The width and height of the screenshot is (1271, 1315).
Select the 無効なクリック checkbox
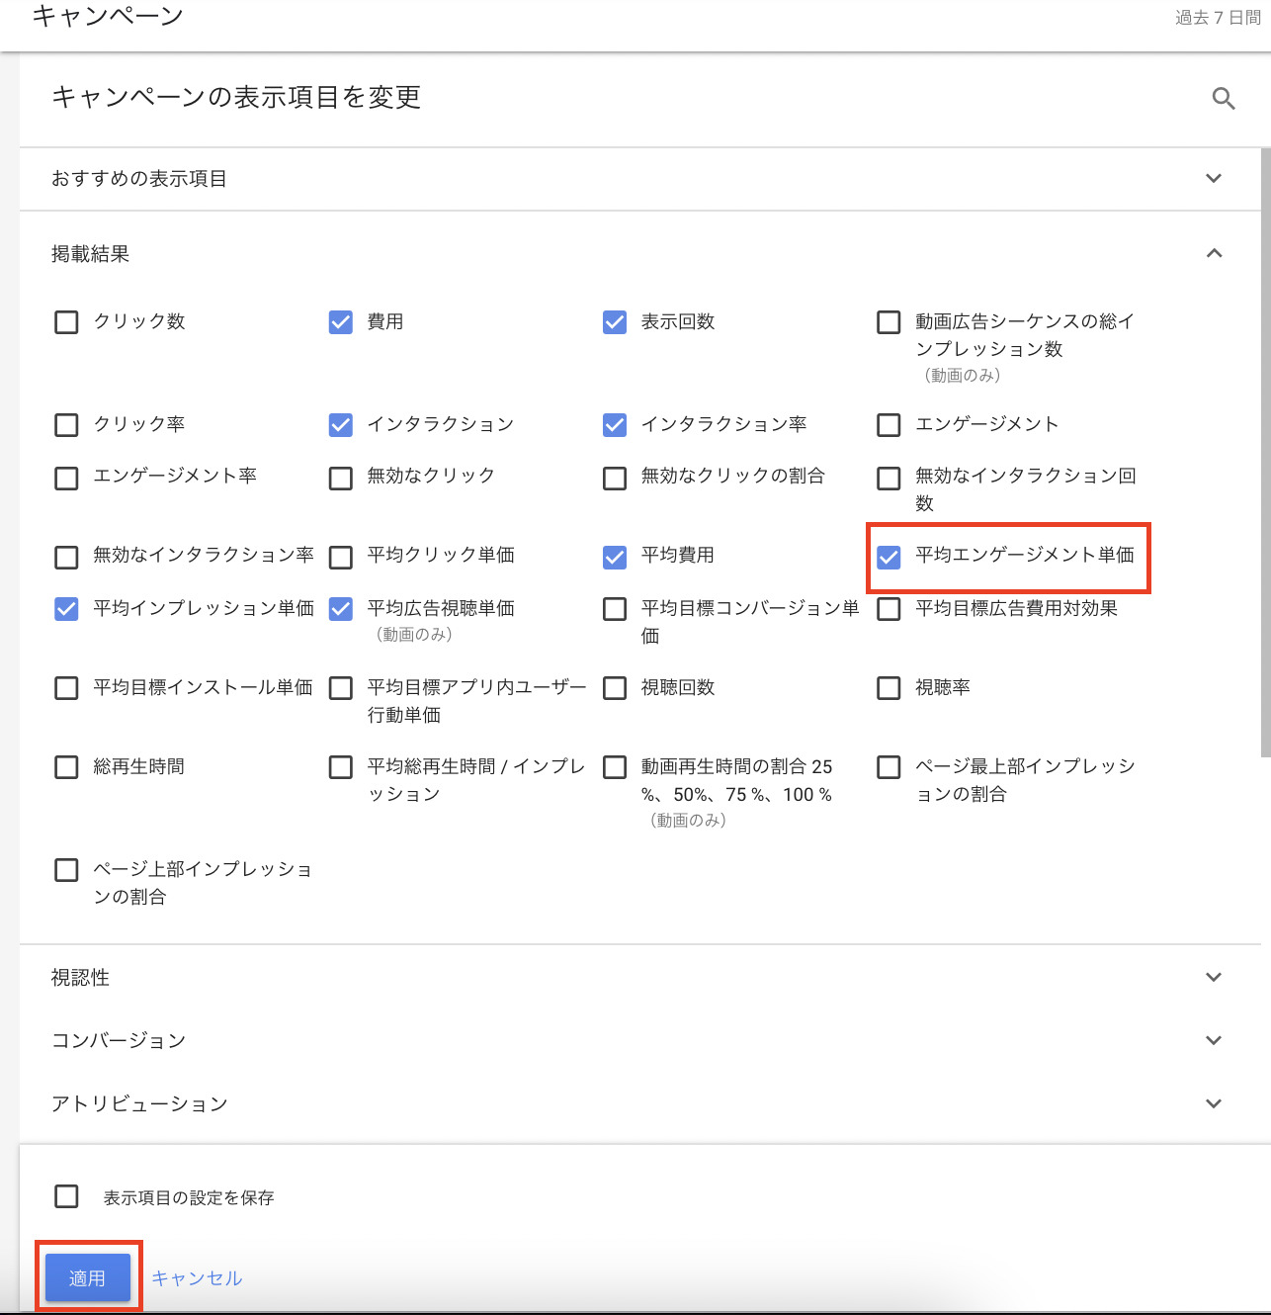[x=341, y=479]
